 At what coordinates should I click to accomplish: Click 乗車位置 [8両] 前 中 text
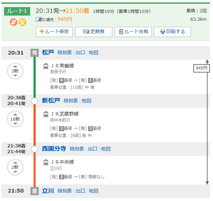(x=71, y=136)
